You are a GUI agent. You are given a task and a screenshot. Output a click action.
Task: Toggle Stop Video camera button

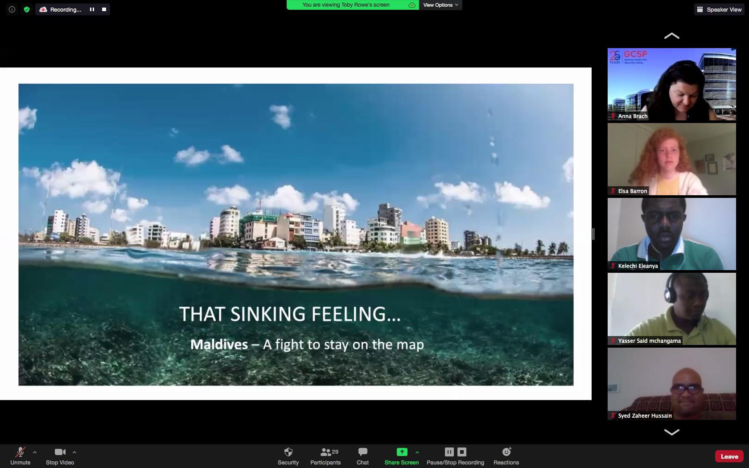pos(60,456)
